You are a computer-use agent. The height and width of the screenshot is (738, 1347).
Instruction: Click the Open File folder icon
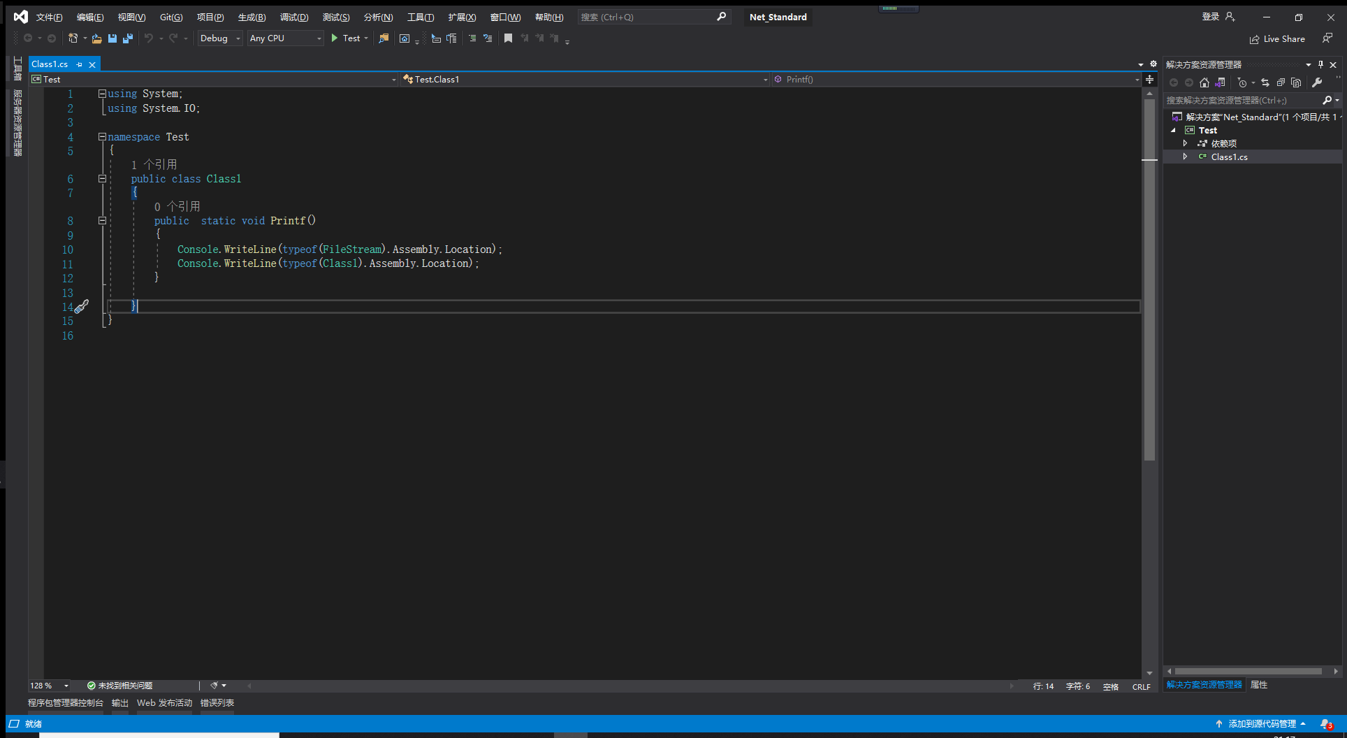[96, 38]
